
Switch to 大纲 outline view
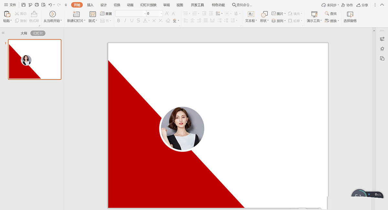pyautogui.click(x=24, y=33)
